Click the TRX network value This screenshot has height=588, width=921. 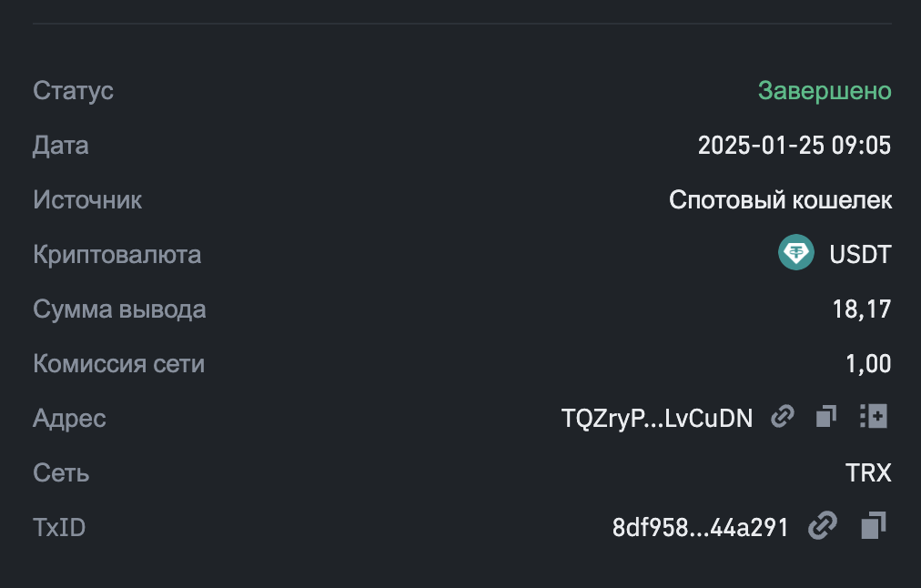(x=868, y=473)
